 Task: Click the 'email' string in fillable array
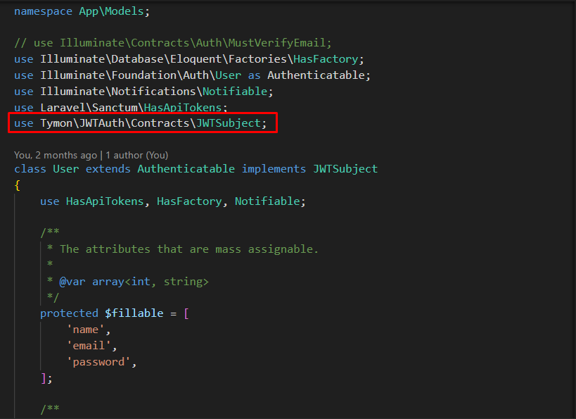(x=89, y=346)
